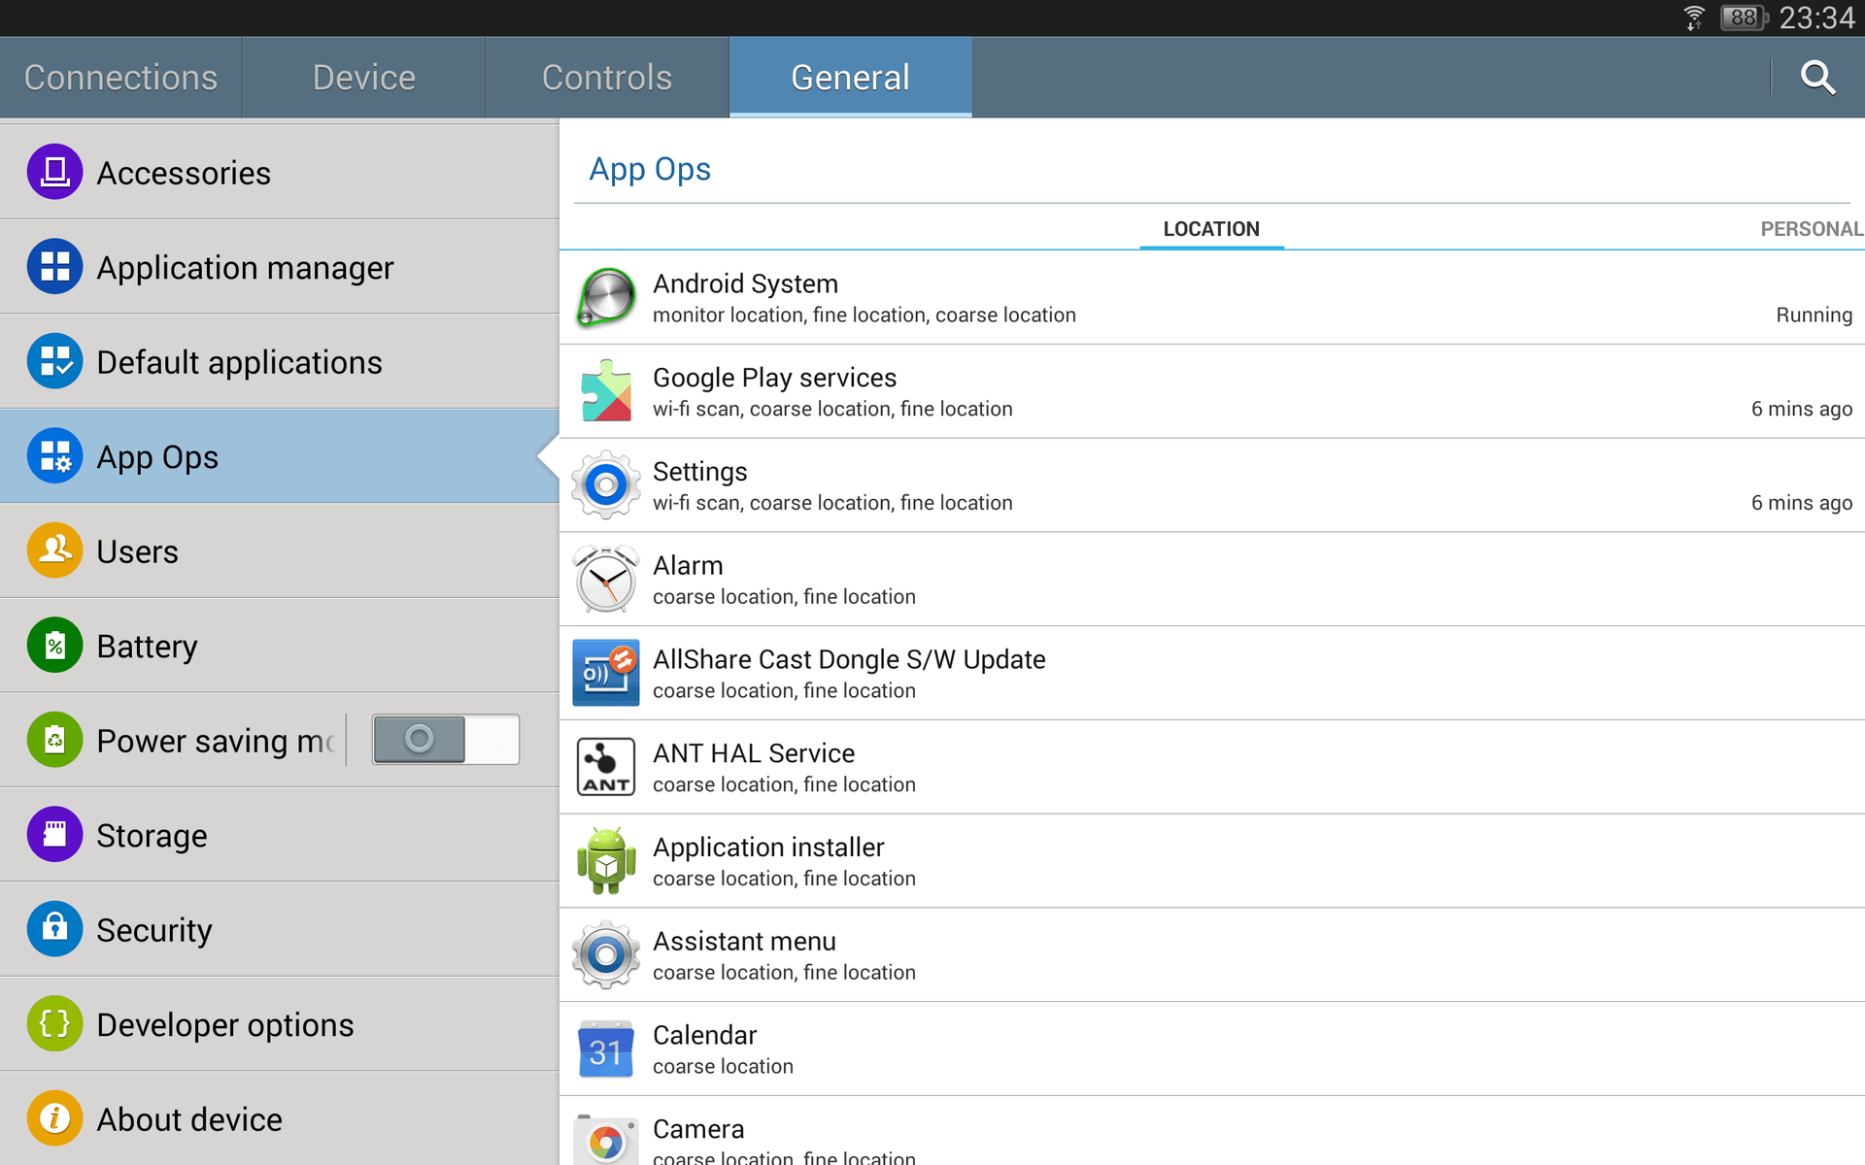The width and height of the screenshot is (1865, 1165).
Task: Open Settings app location entry
Action: pos(1212,484)
